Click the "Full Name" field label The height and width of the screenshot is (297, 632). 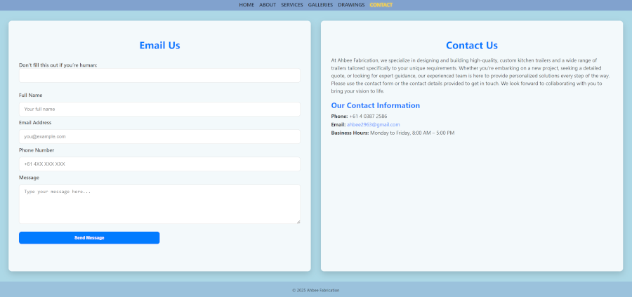31,95
